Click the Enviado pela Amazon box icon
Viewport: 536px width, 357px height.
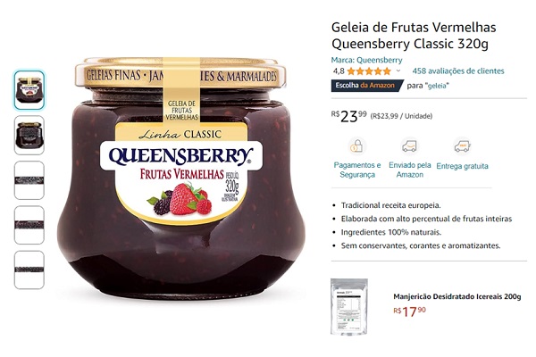click(409, 146)
